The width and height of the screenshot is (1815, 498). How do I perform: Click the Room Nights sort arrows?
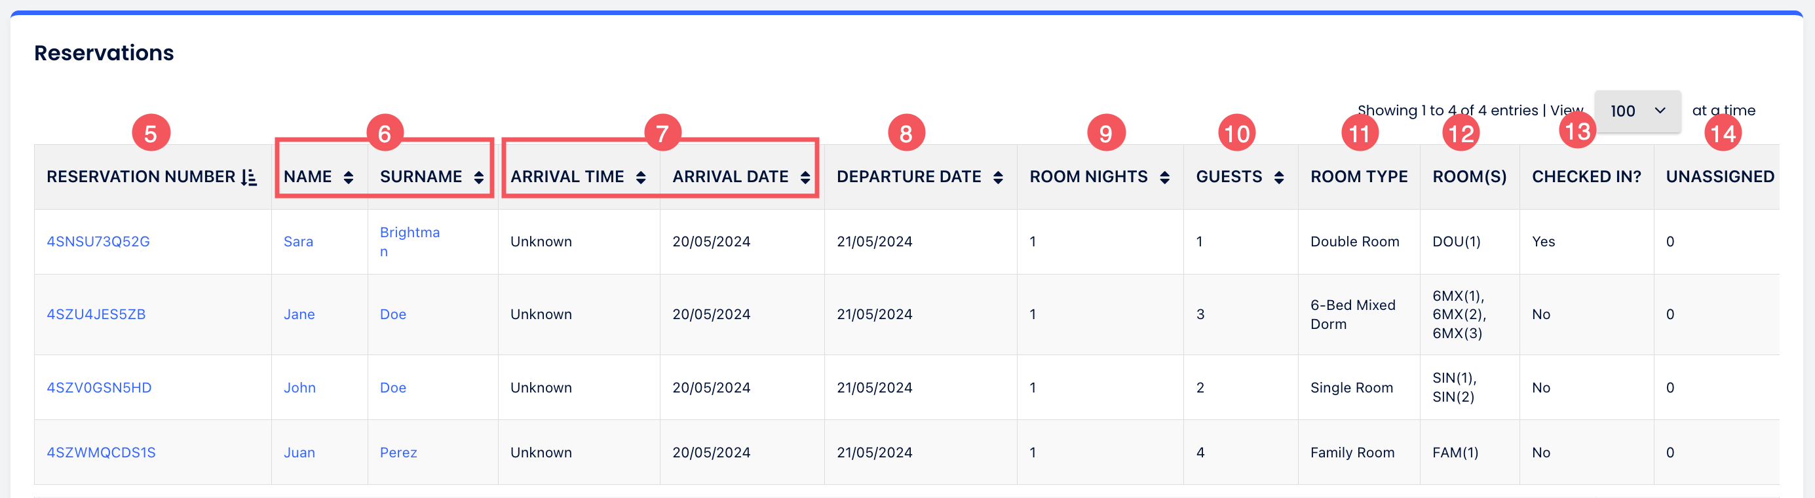(1164, 178)
